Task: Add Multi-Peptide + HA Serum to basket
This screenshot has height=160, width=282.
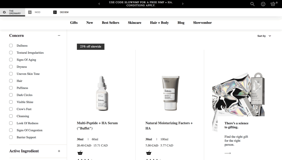Action: 80,153
